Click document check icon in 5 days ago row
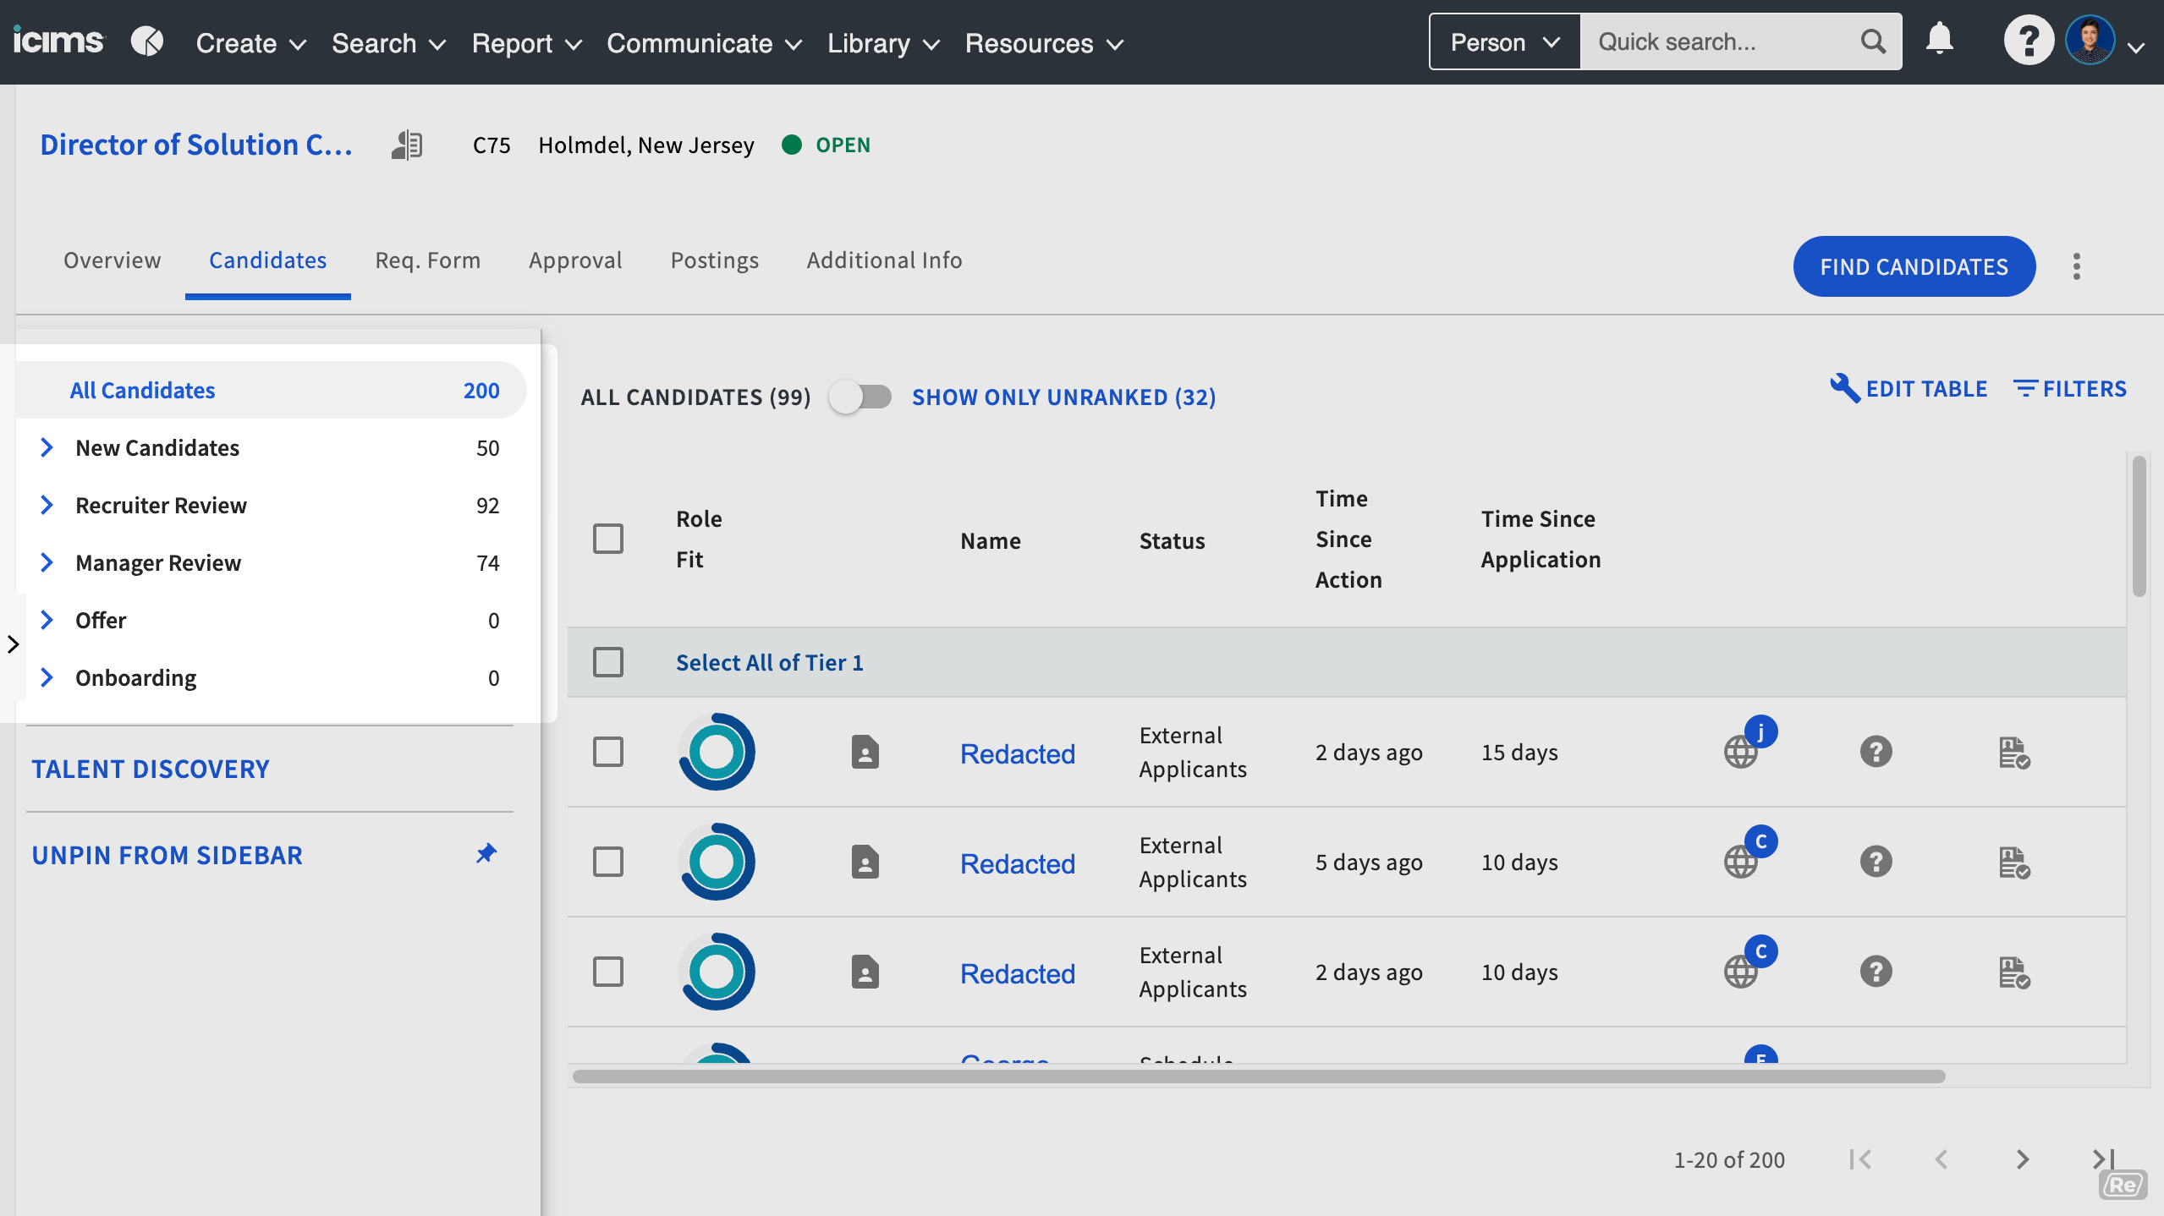Screen dimensions: 2164x1216 click(2014, 863)
